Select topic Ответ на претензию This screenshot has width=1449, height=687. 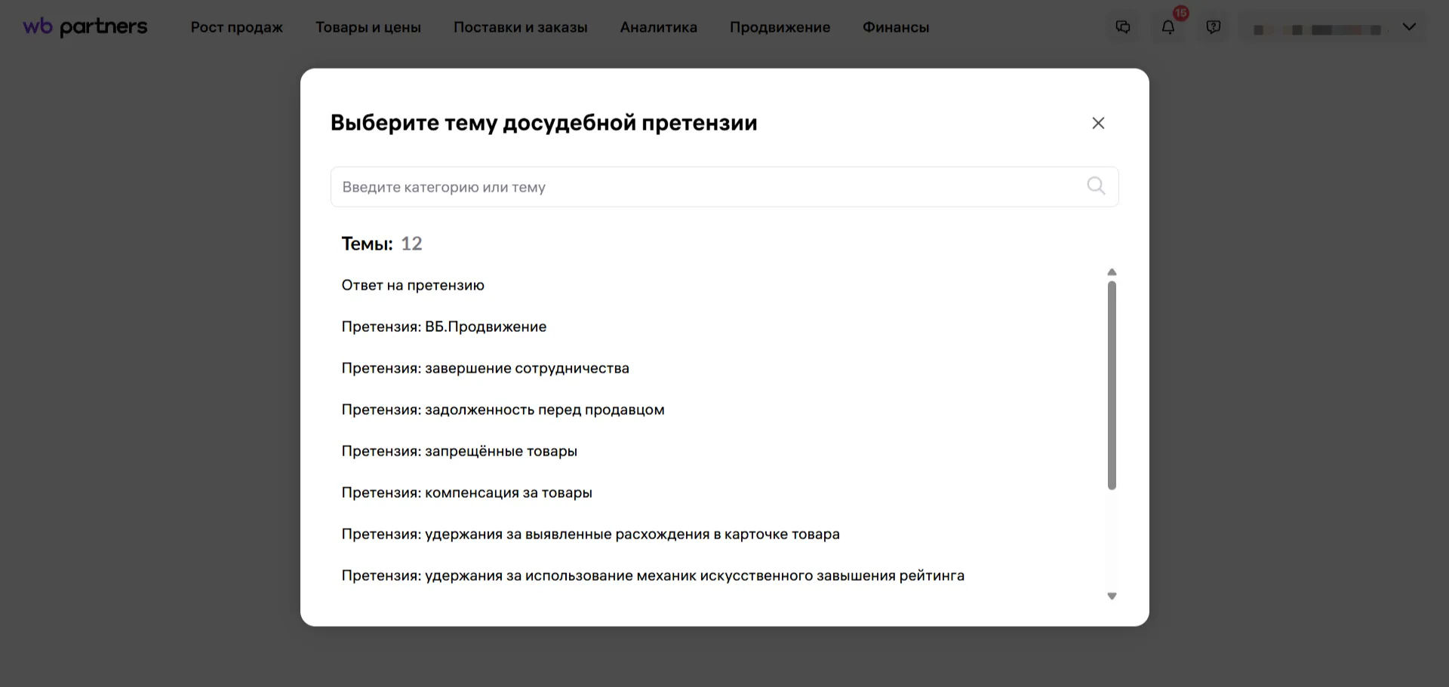click(x=413, y=285)
